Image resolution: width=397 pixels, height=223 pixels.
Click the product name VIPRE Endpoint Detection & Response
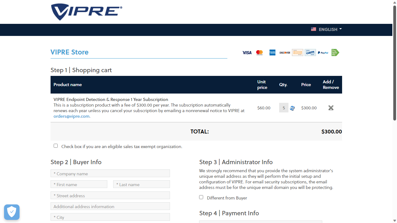[111, 99]
